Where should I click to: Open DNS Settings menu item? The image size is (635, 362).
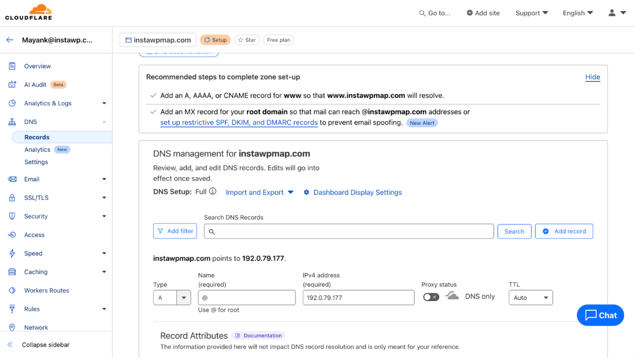(x=36, y=162)
